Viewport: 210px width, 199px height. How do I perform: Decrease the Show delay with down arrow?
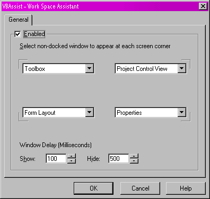[72, 161]
